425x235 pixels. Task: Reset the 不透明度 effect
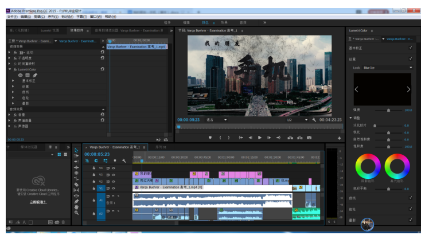[103, 58]
